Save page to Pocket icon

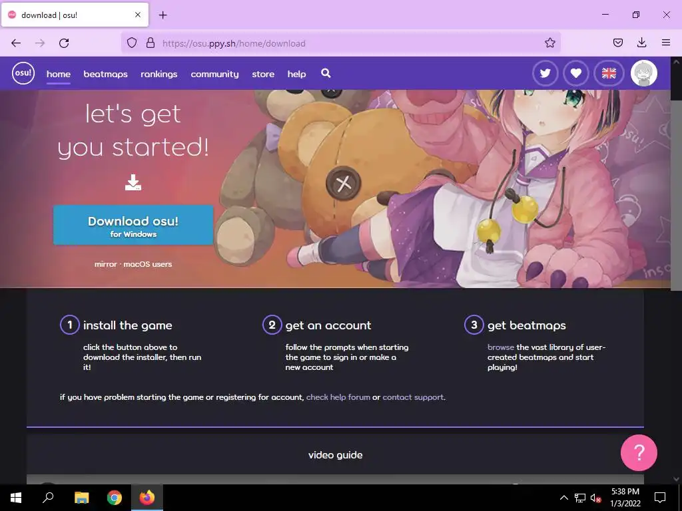click(x=618, y=43)
